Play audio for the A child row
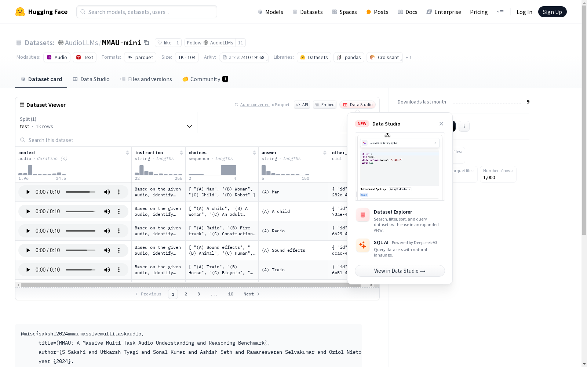Viewport: 587px width, 367px height. tap(28, 211)
